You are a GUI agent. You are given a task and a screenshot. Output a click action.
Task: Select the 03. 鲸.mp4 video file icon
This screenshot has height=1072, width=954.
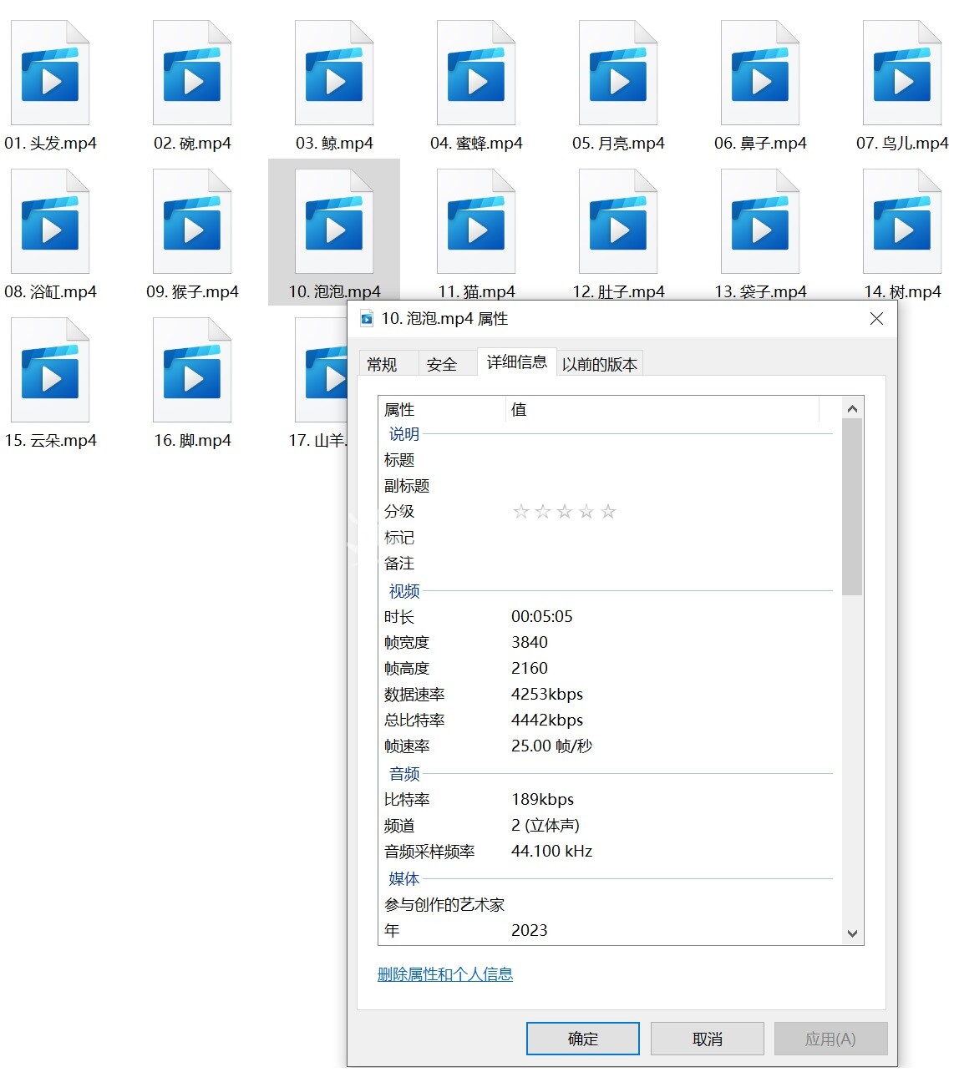click(334, 75)
